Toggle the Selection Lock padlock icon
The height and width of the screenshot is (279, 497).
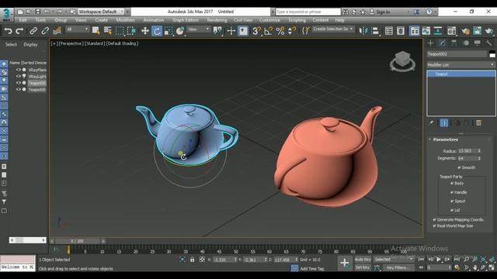[192, 260]
